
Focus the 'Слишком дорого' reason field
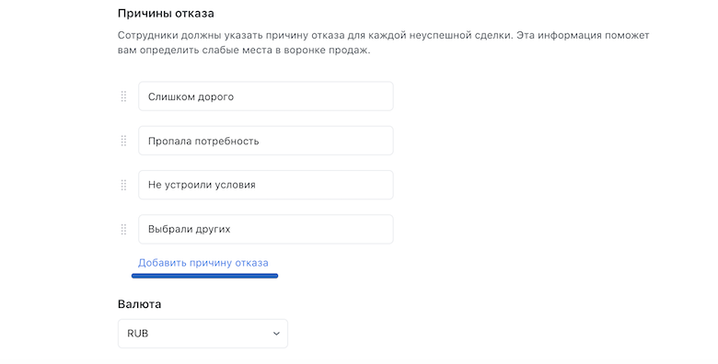click(266, 97)
